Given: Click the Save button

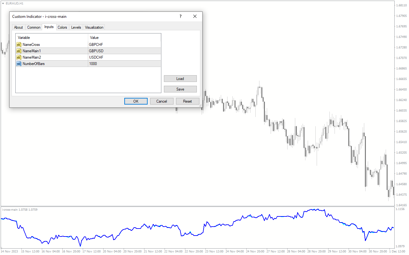Looking at the screenshot, I should point(180,89).
